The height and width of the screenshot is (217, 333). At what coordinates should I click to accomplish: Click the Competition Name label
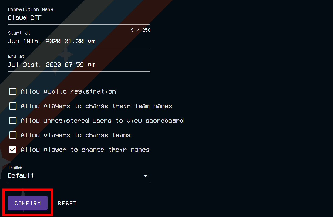click(31, 9)
